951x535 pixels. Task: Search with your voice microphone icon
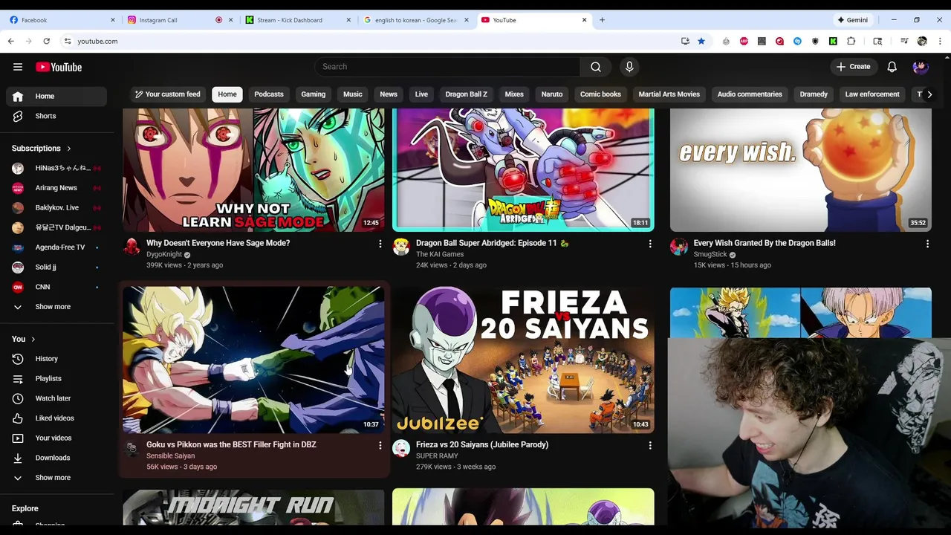629,67
